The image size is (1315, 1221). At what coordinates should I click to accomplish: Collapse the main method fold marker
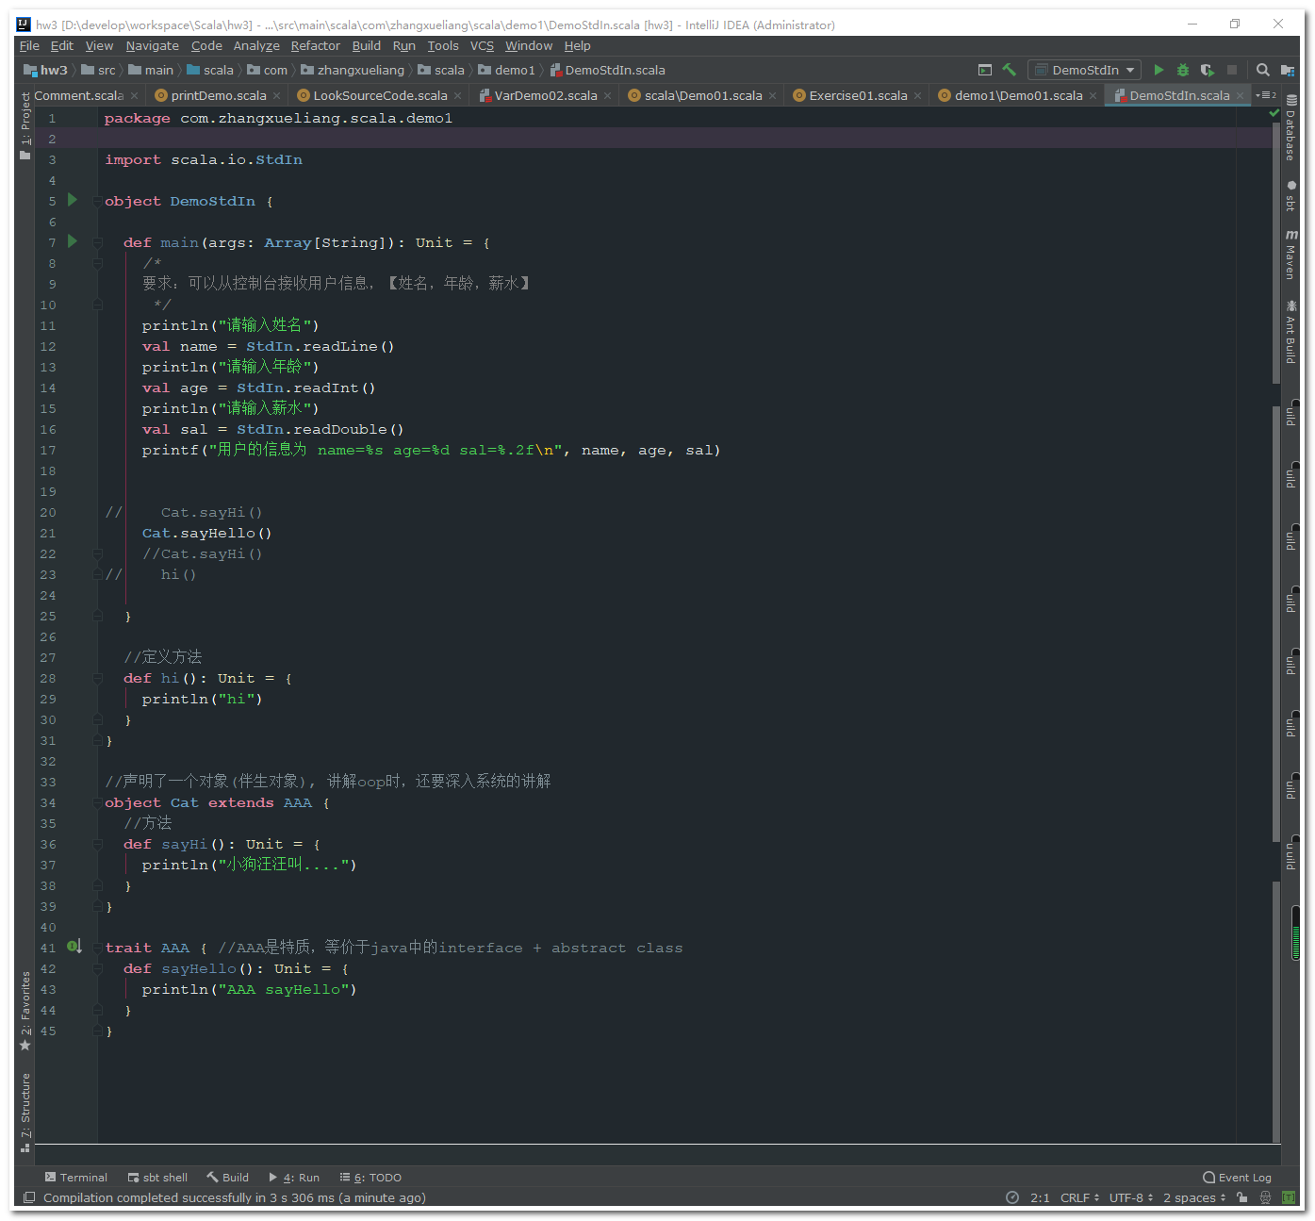97,242
